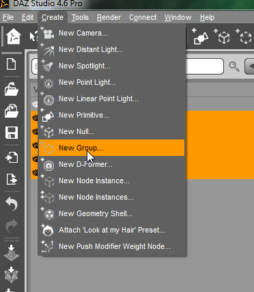
Task: Click the magnifying glass search icon
Action: 234,66
